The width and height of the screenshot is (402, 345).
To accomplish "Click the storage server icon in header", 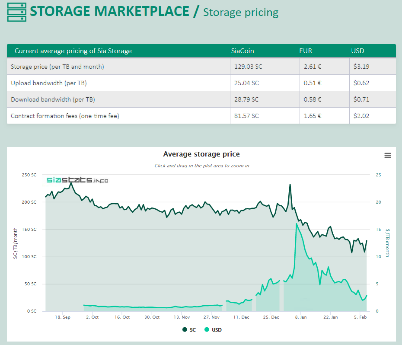I will click(x=17, y=12).
